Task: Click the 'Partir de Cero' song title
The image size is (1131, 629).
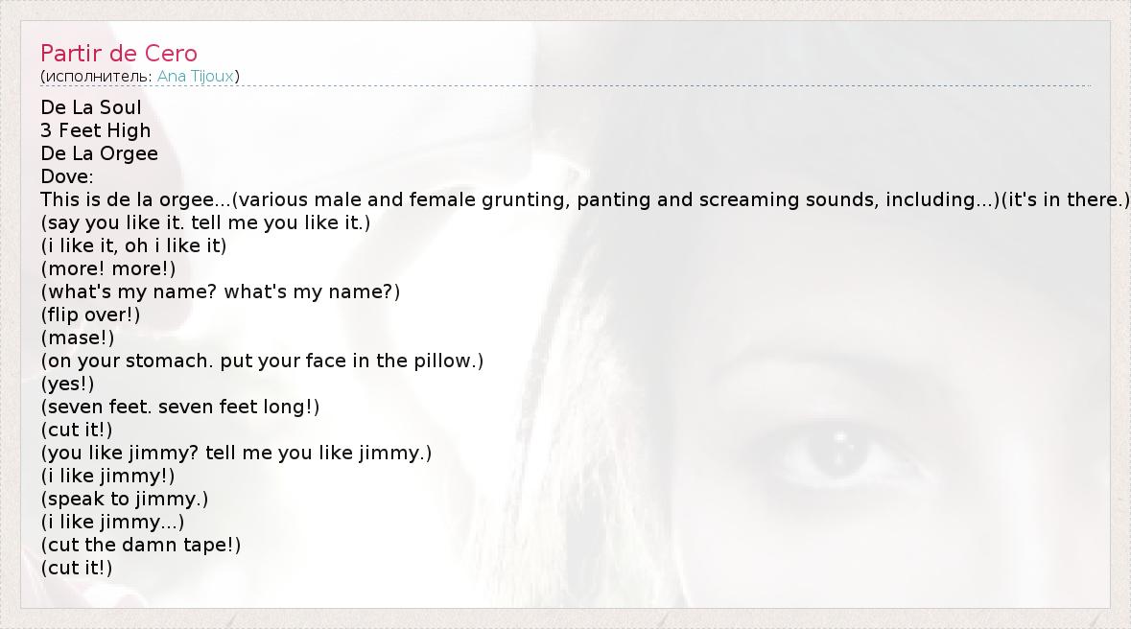Action: [x=119, y=54]
